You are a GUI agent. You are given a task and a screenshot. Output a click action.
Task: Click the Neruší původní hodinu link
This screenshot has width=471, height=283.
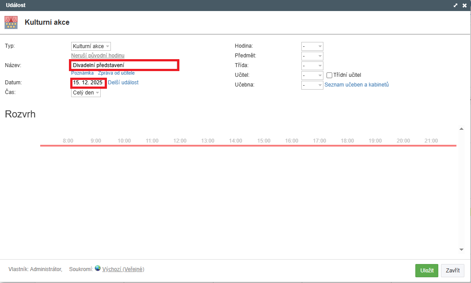tap(98, 56)
